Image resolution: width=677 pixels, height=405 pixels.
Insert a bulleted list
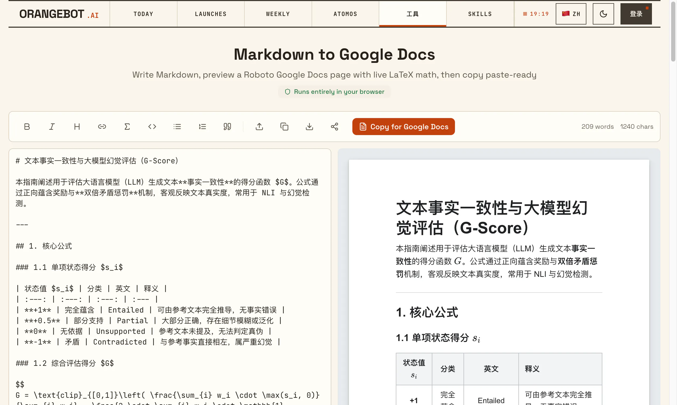coord(177,127)
